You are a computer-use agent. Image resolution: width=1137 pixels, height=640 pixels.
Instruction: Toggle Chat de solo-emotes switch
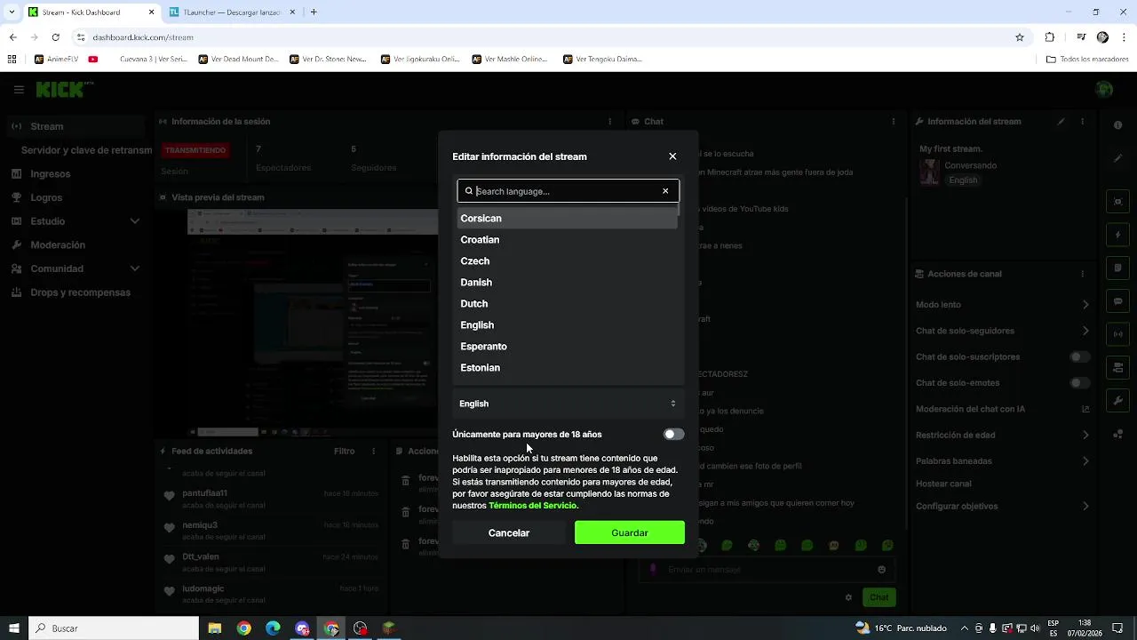pos(1079,383)
